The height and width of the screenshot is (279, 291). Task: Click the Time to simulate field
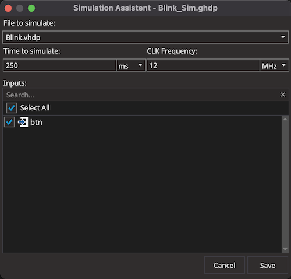59,65
